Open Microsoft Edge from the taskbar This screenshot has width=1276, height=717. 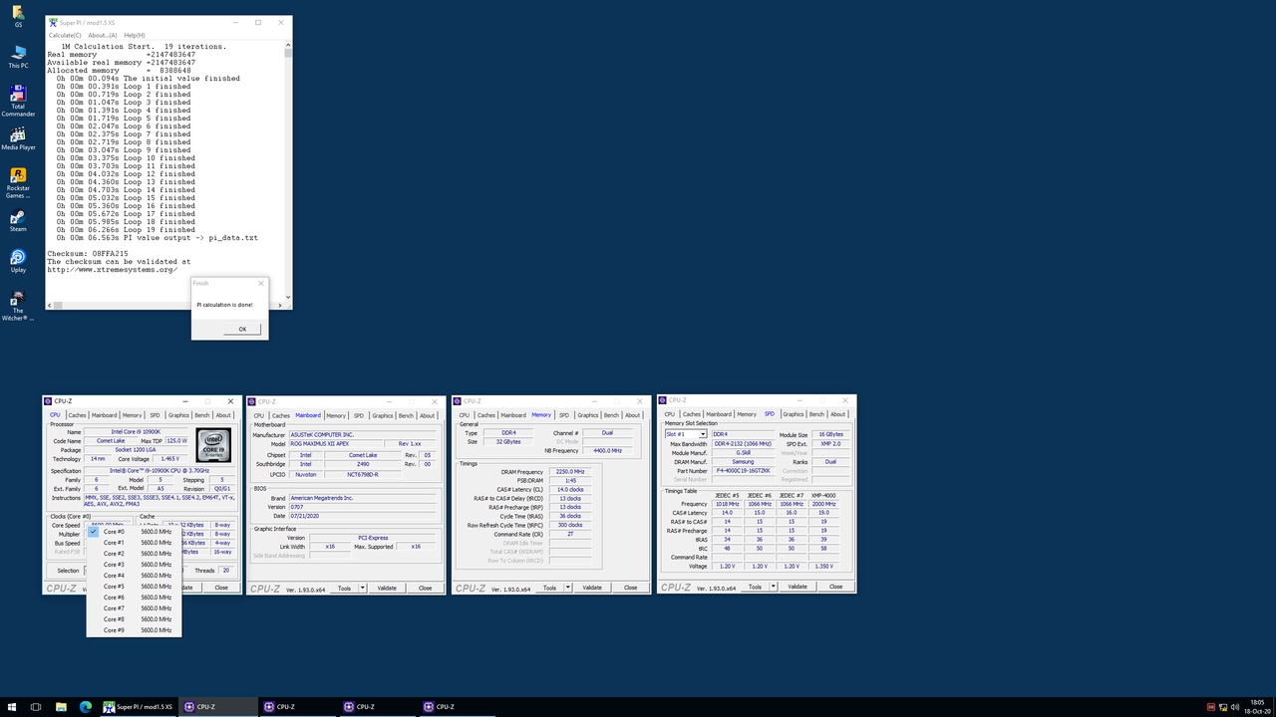coord(86,707)
